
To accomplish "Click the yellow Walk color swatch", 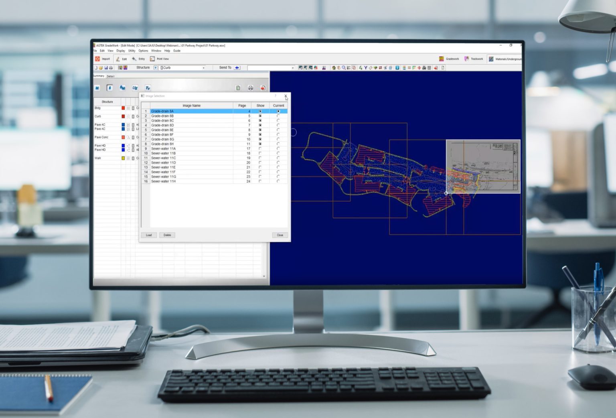I will tap(123, 158).
